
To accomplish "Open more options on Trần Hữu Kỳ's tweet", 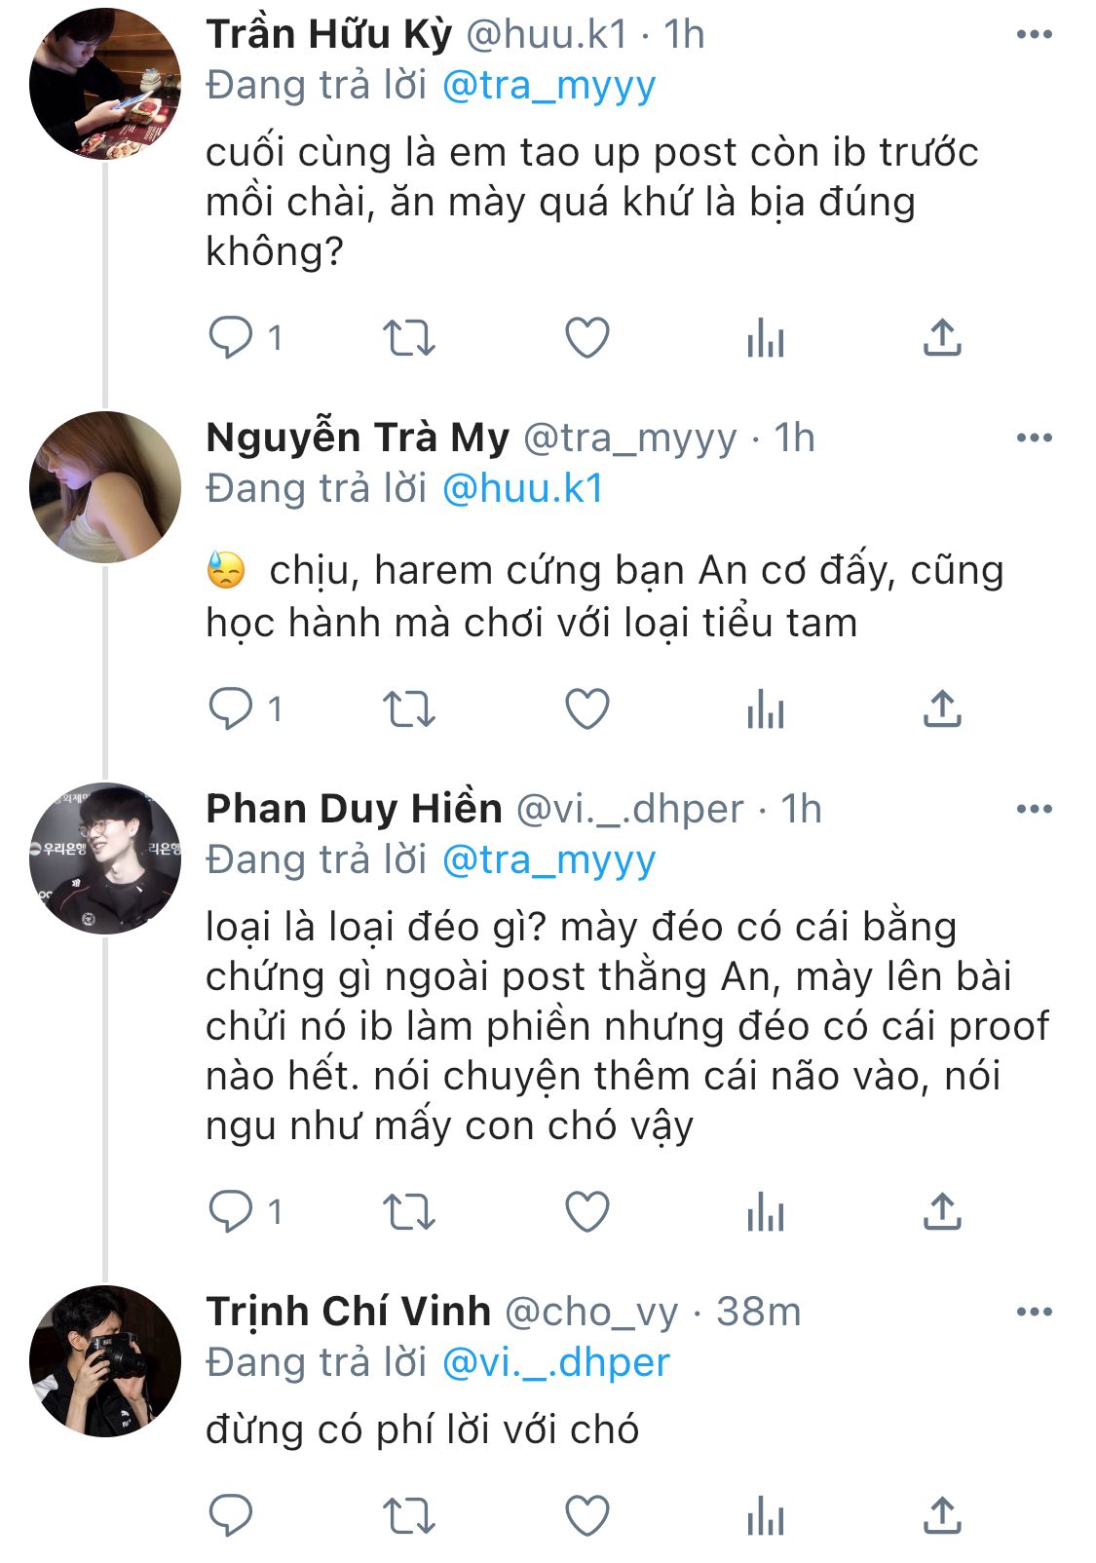I will [1034, 35].
